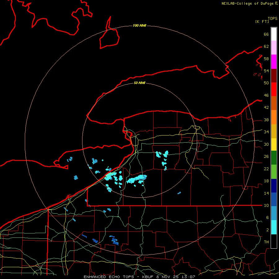This screenshot has width=279, height=279.
Task: Click the light orange legend swatch
Action: pos(274,117)
